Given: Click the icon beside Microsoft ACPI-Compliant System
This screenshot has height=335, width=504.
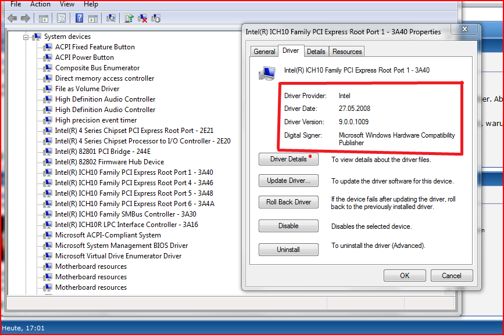Looking at the screenshot, I should 48,235.
